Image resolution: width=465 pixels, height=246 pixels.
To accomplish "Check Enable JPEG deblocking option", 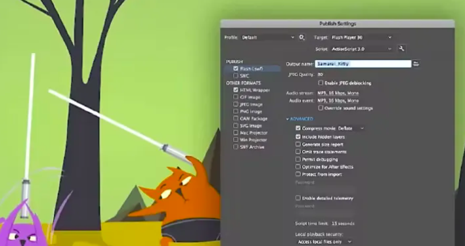I will 321,83.
